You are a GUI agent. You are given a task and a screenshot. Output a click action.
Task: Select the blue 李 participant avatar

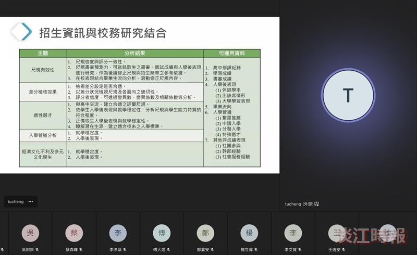(118, 233)
